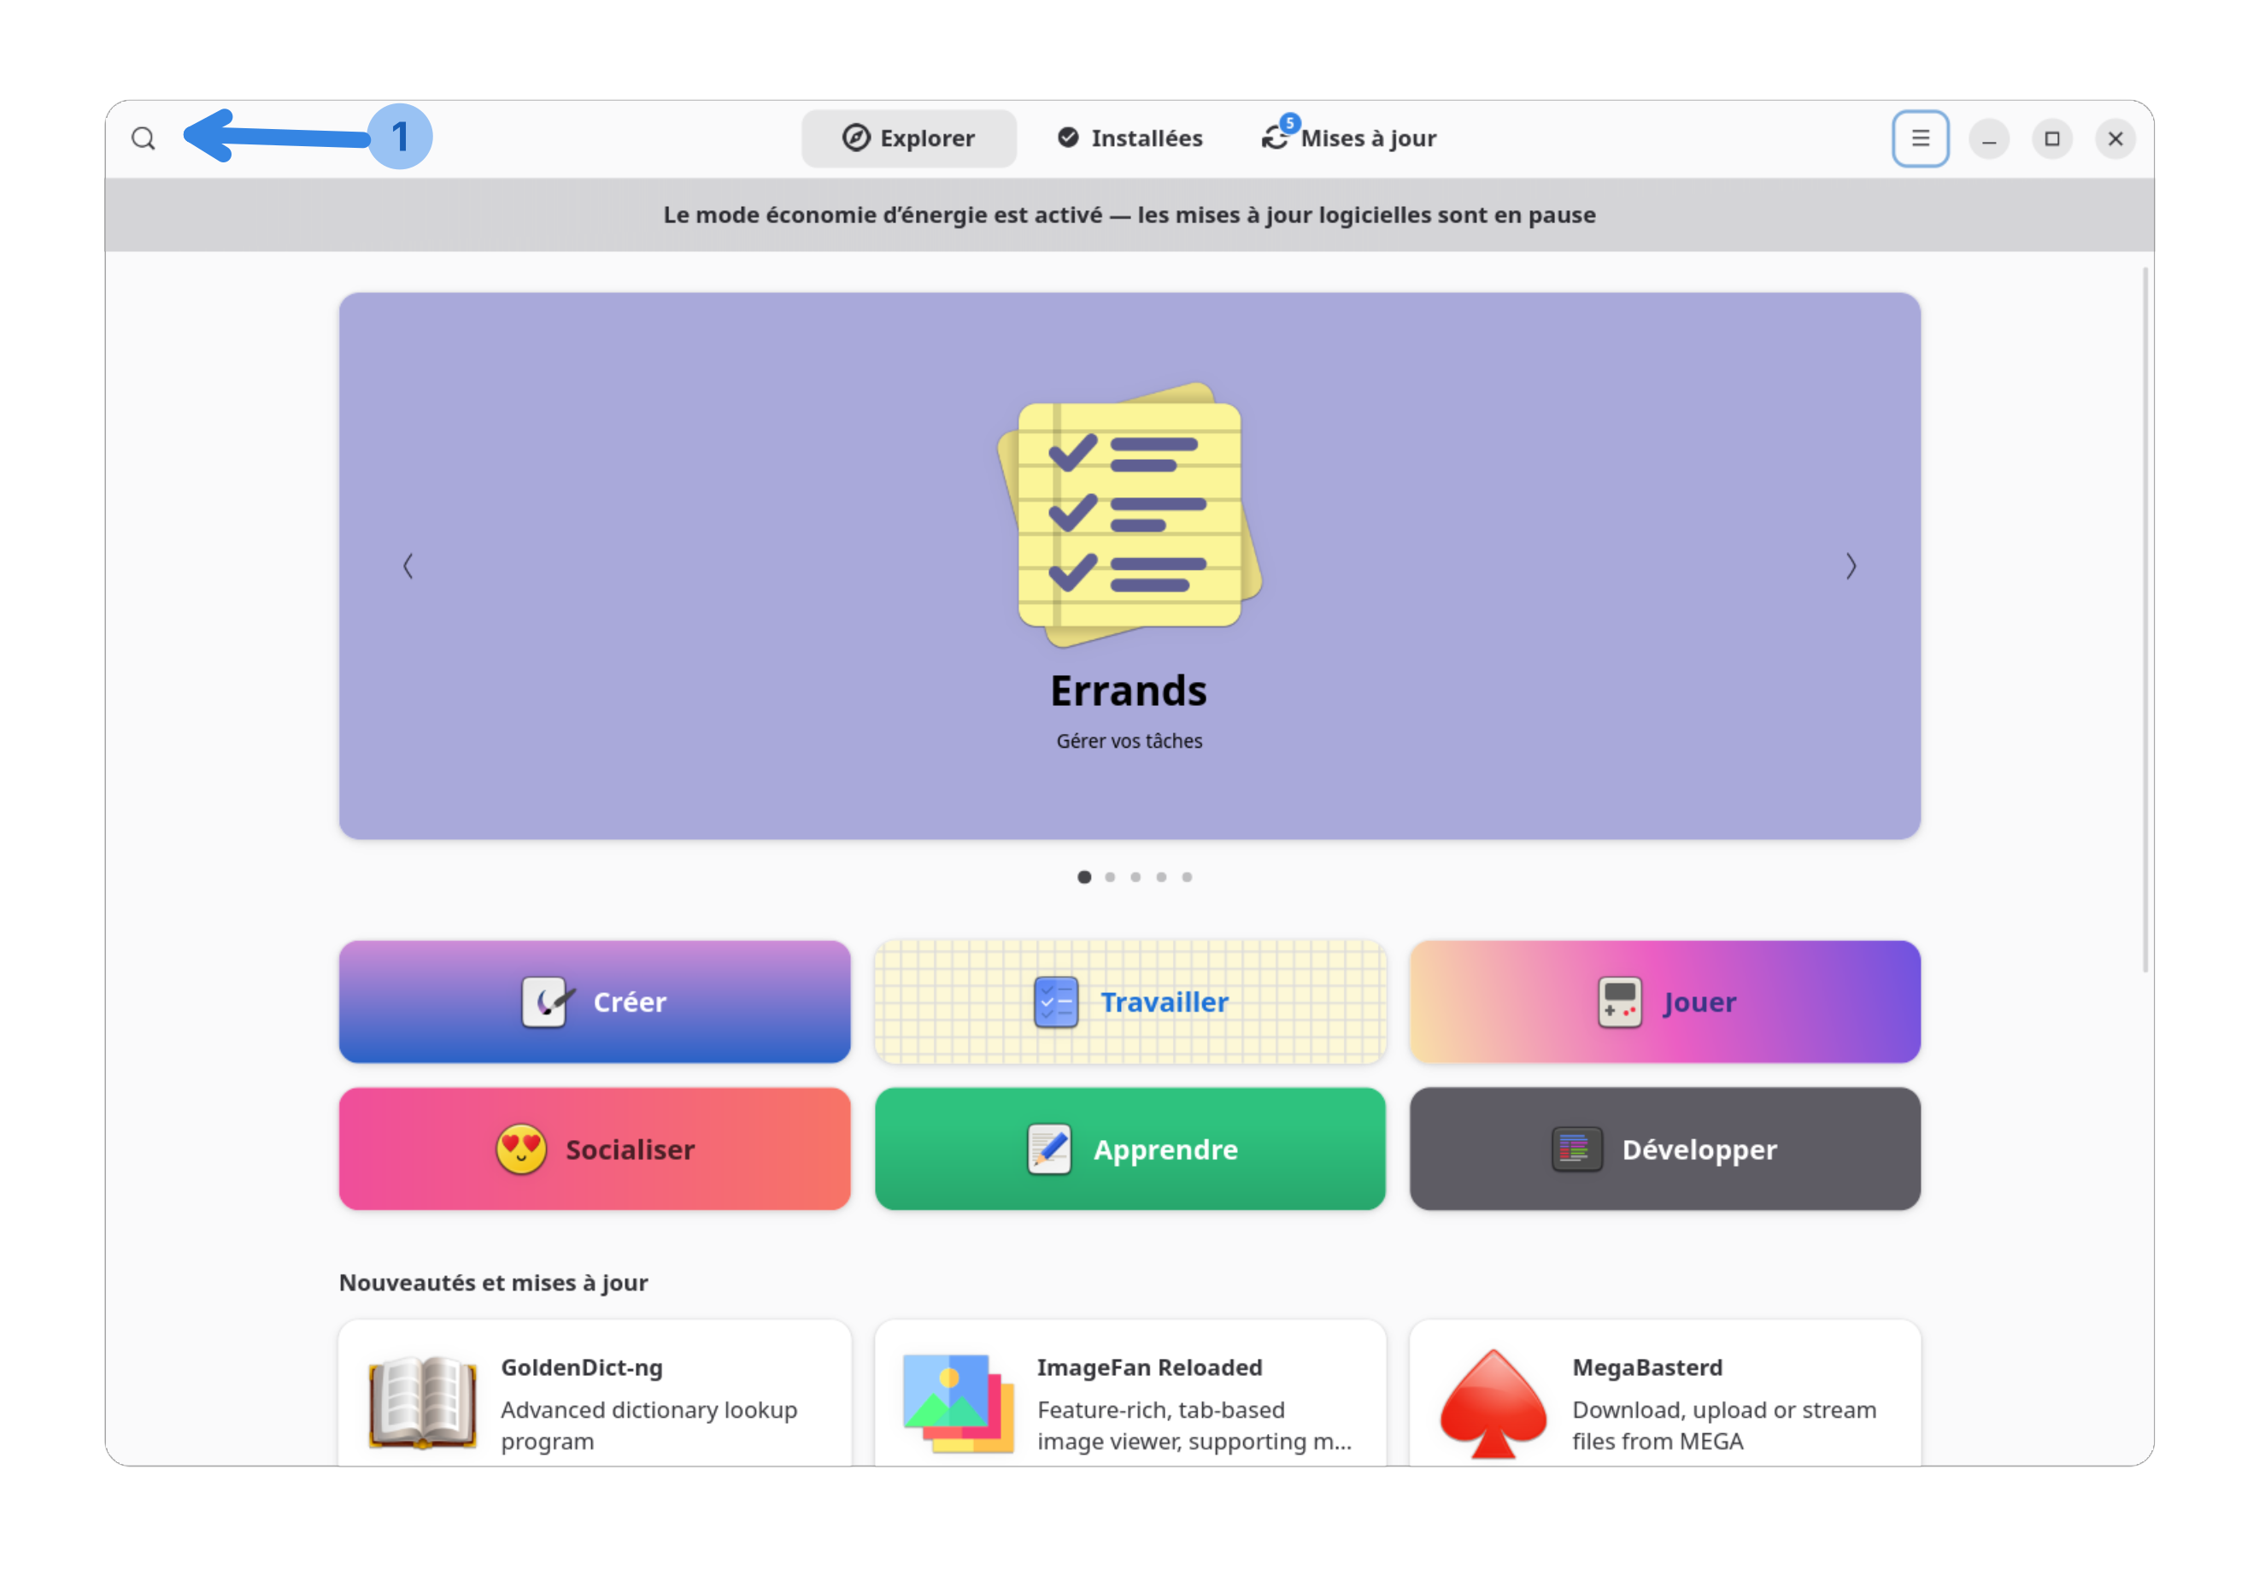Show the previous featured app
The width and height of the screenshot is (2259, 1581).
point(408,566)
